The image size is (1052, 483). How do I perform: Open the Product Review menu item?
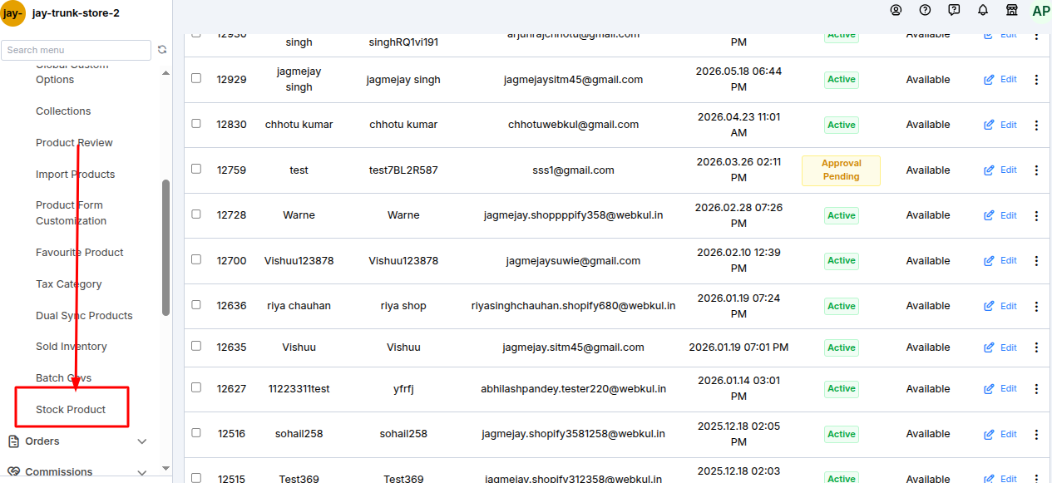[x=74, y=143]
